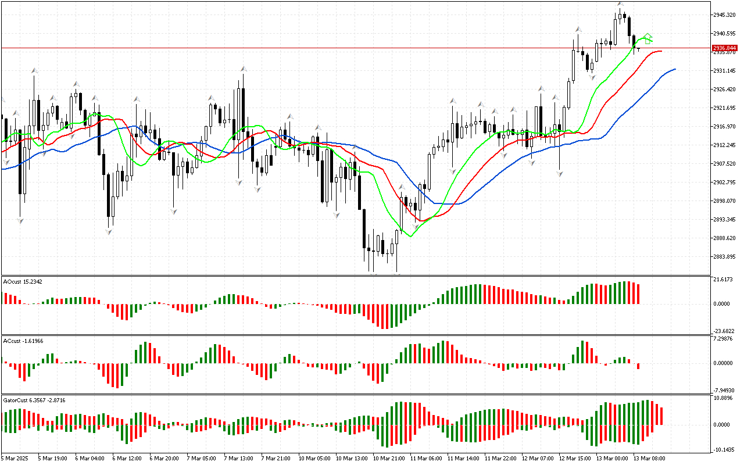This screenshot has width=744, height=465.
Task: Select the GatorCust 6.3567 -2.8716 label
Action: tap(34, 400)
